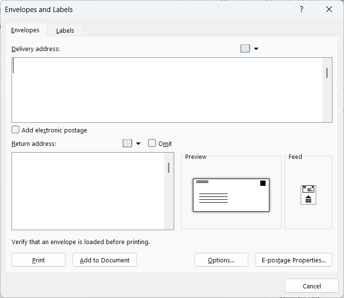Switch to the Labels tab

[x=65, y=30]
